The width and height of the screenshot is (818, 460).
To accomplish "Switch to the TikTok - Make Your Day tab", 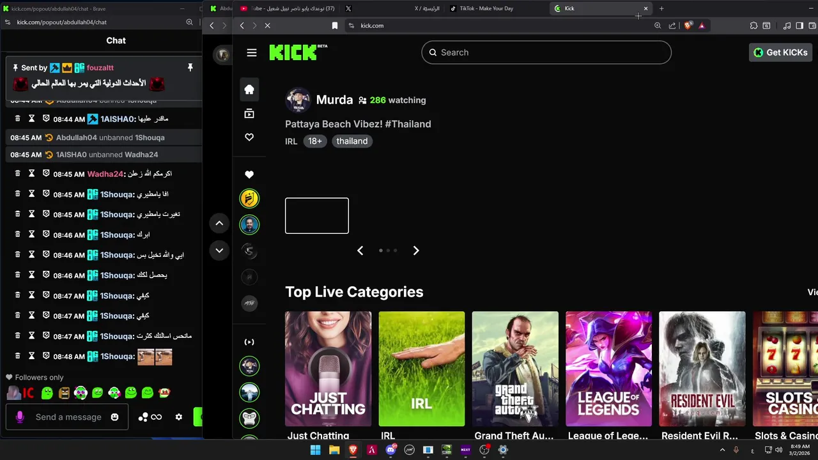I will [487, 8].
